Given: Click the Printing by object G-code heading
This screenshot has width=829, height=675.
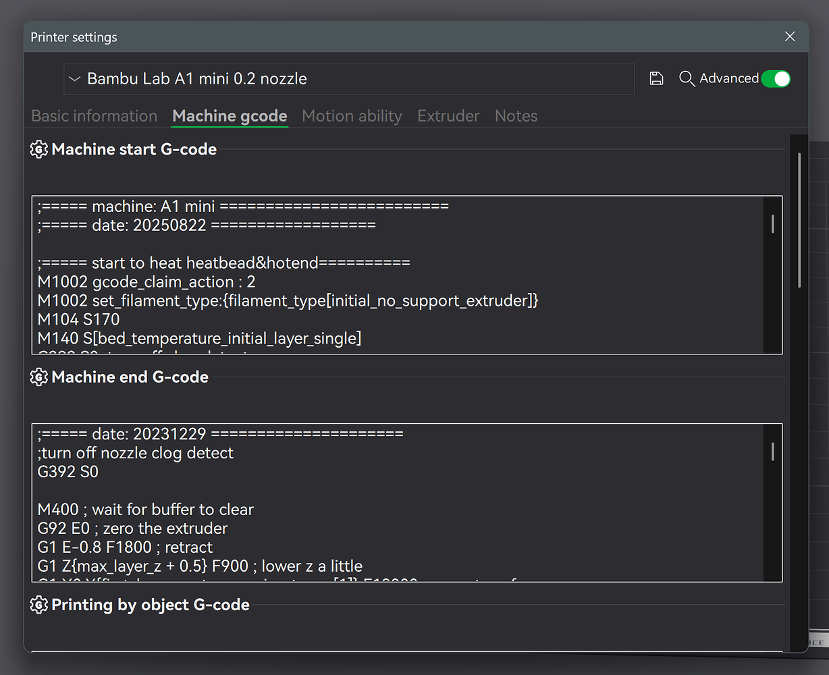Looking at the screenshot, I should 151,605.
